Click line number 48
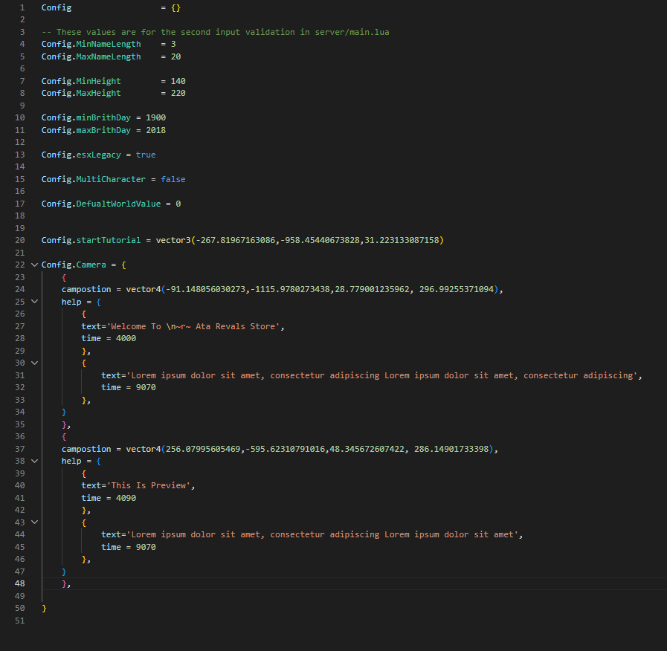Screen dimensions: 667x651 pyautogui.click(x=19, y=583)
